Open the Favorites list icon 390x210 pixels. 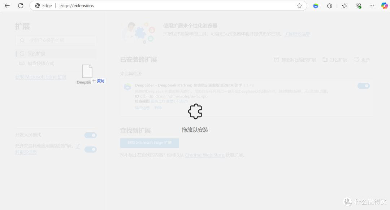tap(344, 6)
